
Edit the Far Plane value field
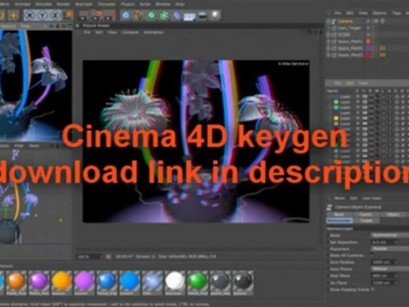pos(384,283)
